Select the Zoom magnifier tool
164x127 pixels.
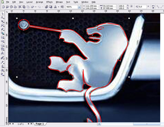(x=2, y=25)
